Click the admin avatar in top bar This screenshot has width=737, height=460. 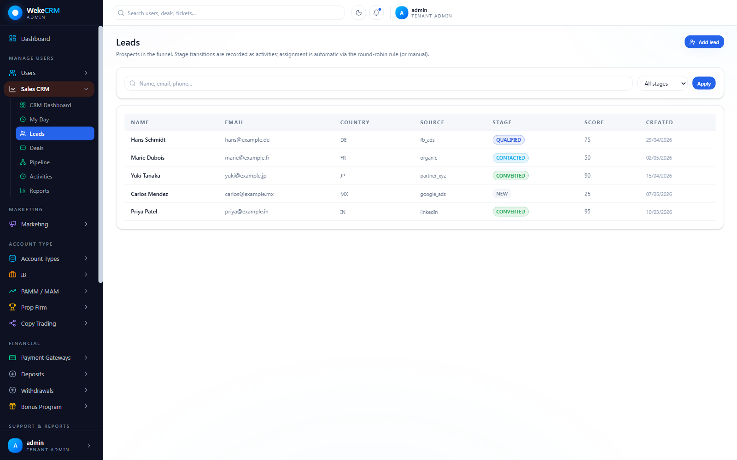pos(402,13)
